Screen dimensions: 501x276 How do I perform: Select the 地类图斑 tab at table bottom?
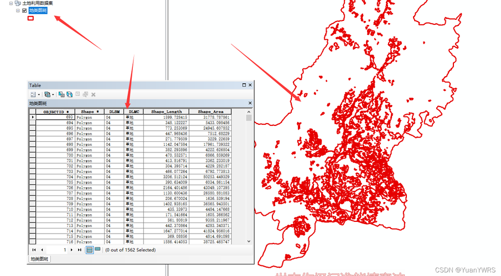[39, 259]
